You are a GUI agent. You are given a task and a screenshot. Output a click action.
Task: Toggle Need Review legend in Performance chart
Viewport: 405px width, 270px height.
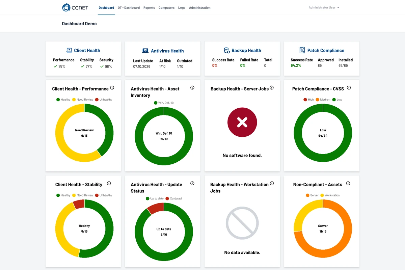tap(82, 100)
